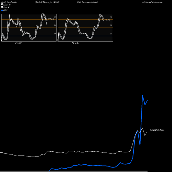The height and width of the screenshot is (172, 172).
Task: Click the 'Slow D' legend label
Action: pyautogui.click(x=7, y=5)
